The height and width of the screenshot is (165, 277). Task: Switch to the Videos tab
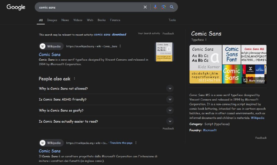pyautogui.click(x=78, y=20)
